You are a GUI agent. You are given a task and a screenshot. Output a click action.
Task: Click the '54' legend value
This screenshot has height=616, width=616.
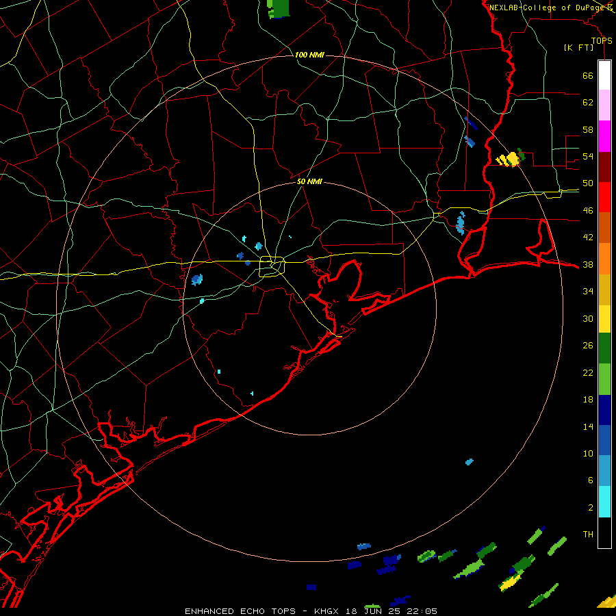point(588,156)
